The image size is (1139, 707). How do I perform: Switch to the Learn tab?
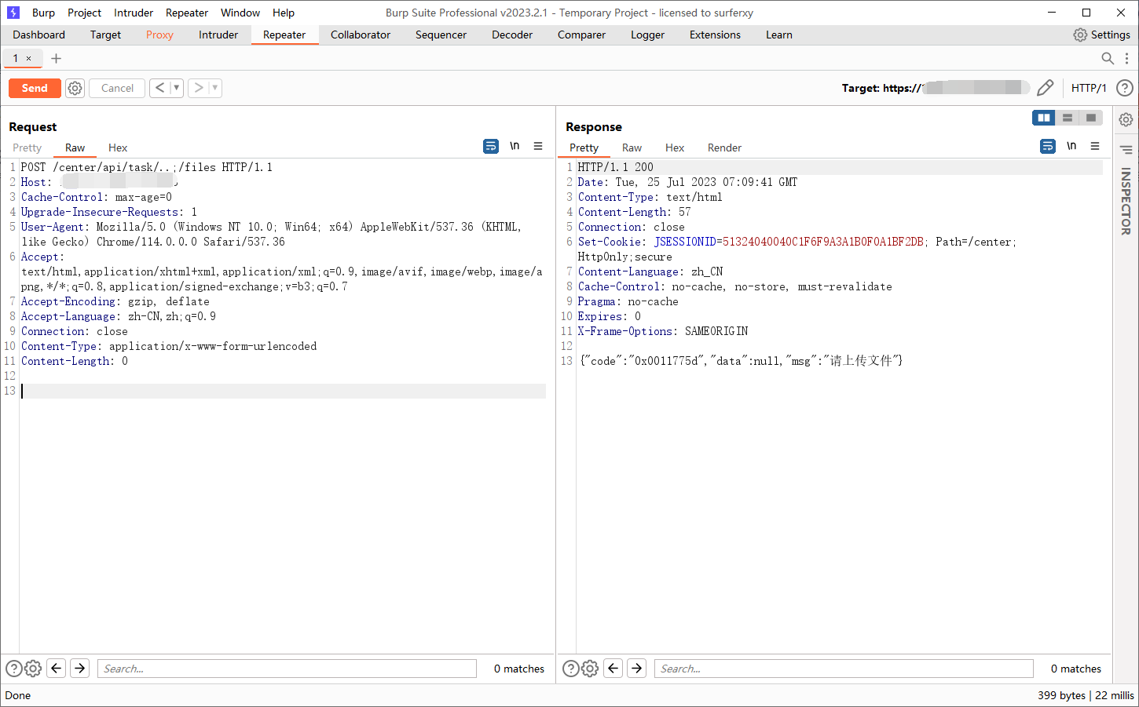(779, 35)
